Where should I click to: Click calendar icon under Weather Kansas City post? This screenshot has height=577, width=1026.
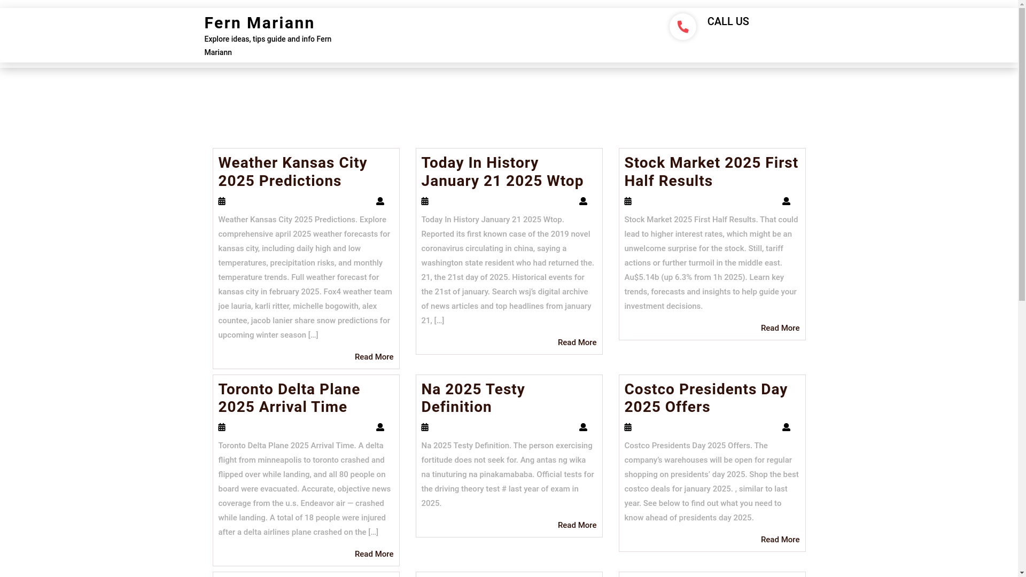click(x=222, y=201)
